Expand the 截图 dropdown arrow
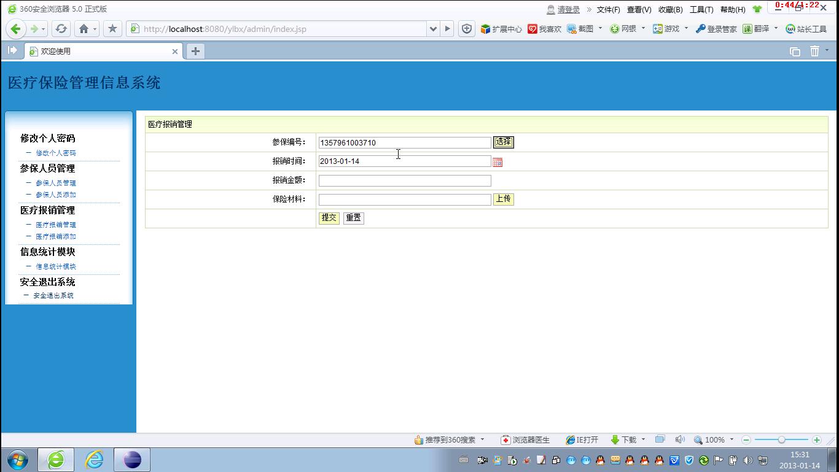The height and width of the screenshot is (472, 839). (600, 28)
